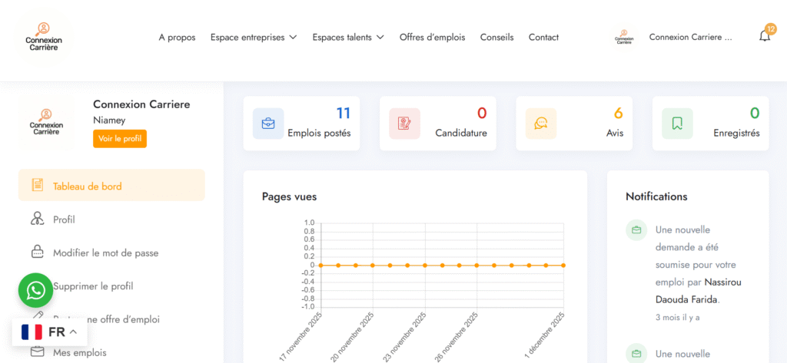Open the Connexion Carriere account menu
This screenshot has height=363, width=787.
pyautogui.click(x=690, y=37)
